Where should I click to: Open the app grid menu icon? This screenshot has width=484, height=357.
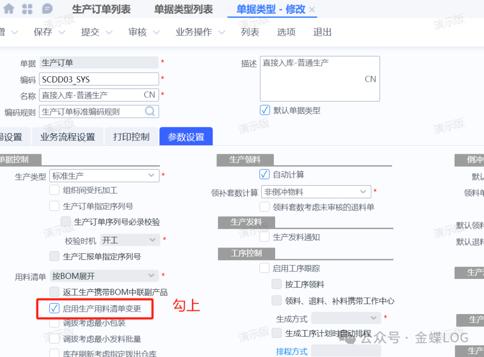tap(27, 9)
